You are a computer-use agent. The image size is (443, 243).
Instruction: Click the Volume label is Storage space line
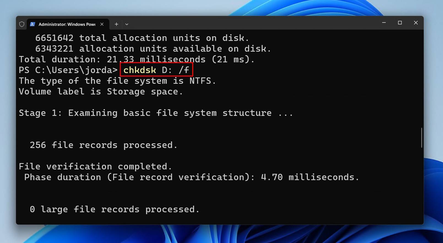coord(100,91)
